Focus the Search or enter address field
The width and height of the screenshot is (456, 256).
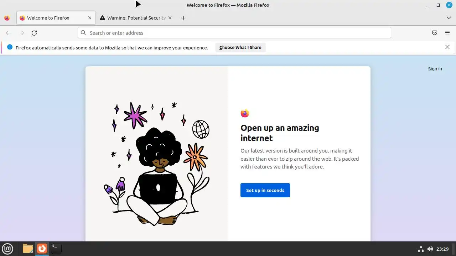[234, 33]
